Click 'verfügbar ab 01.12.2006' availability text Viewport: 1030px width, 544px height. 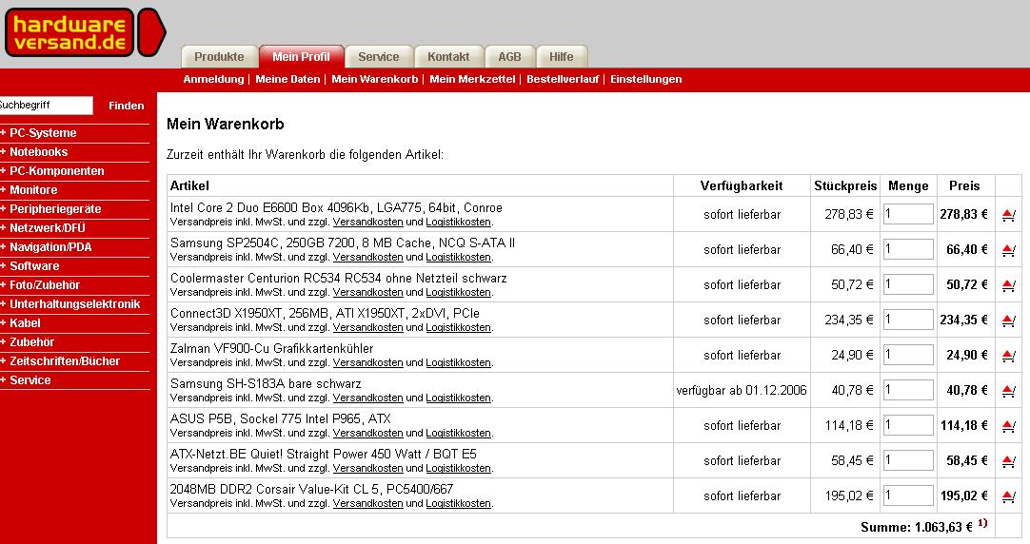pos(741,391)
